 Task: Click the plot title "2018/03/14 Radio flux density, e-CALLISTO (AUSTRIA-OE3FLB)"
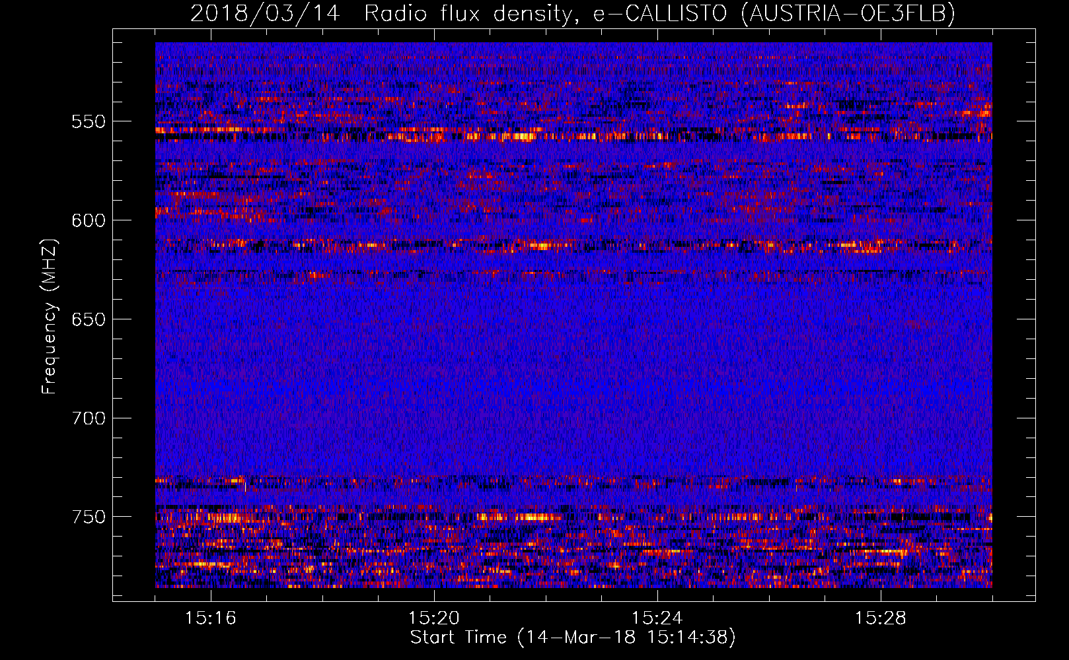tap(573, 13)
